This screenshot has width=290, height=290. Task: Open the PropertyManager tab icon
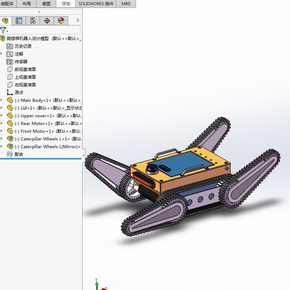click(x=19, y=20)
